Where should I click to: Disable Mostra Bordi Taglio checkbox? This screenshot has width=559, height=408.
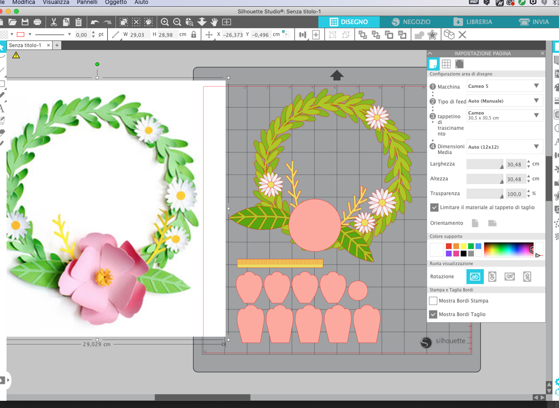[x=433, y=314]
